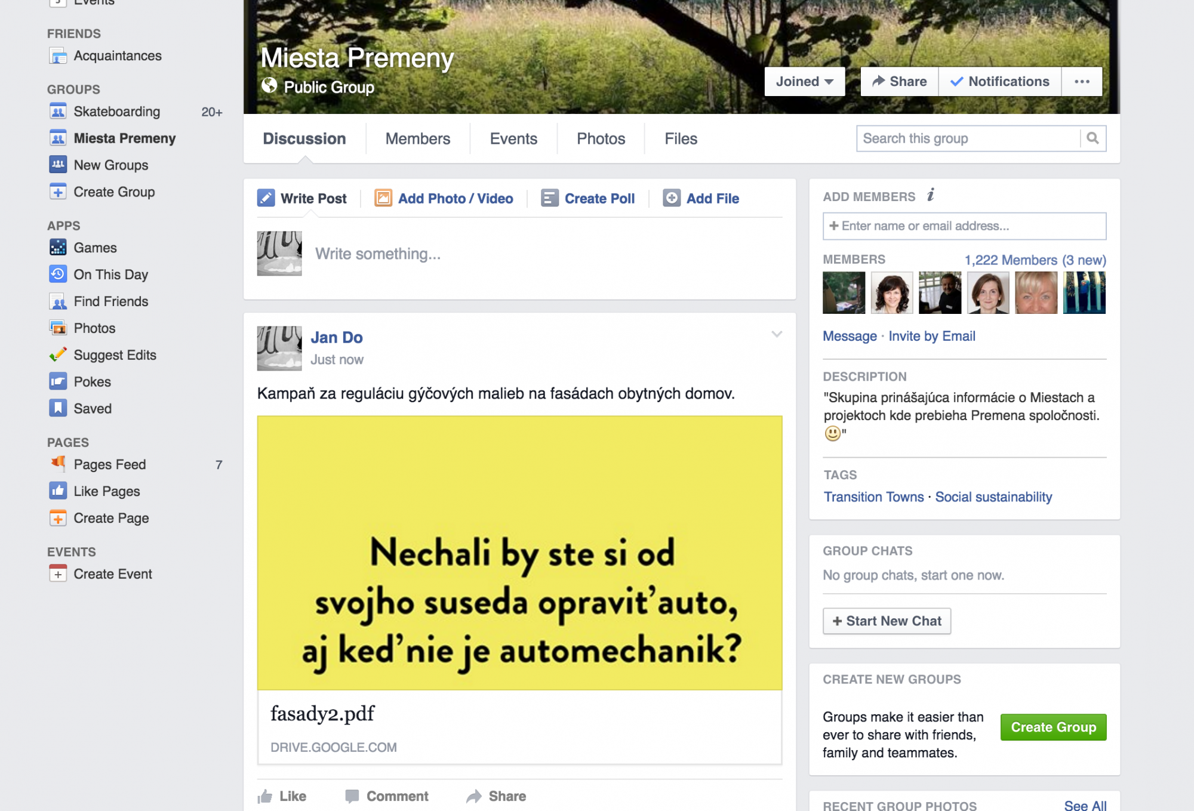Open the Joined dropdown menu

coord(804,82)
